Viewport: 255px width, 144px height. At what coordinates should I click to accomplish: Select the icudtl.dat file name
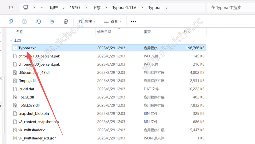26,89
